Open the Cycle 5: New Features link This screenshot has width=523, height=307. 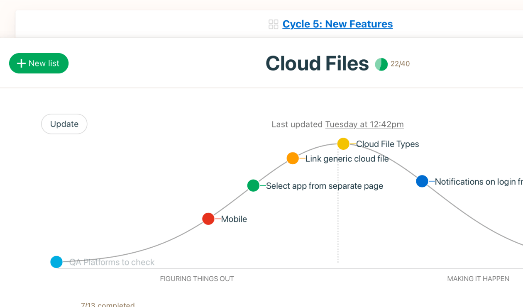click(x=337, y=24)
